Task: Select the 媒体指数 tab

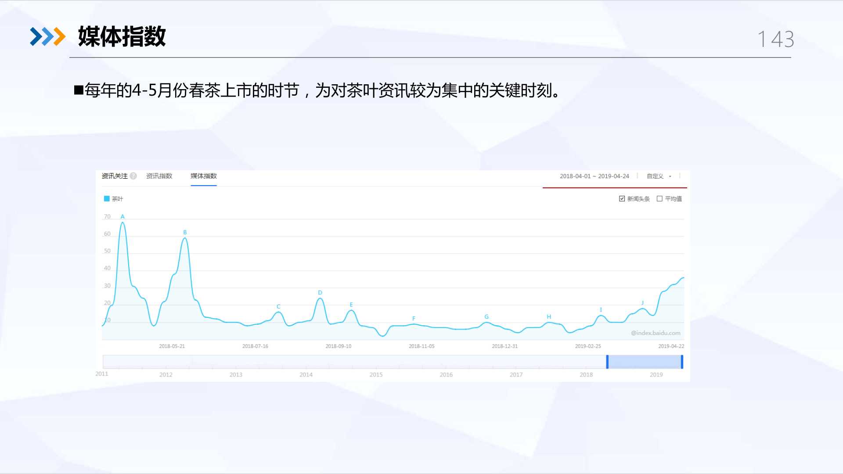Action: pos(203,176)
